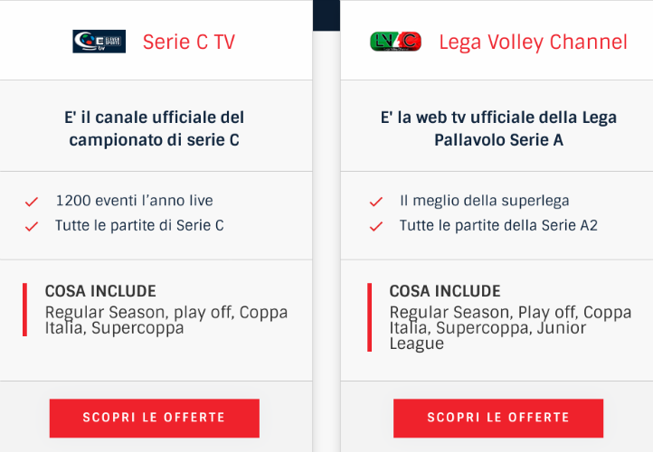Select the Serie C TV title

[x=189, y=42]
